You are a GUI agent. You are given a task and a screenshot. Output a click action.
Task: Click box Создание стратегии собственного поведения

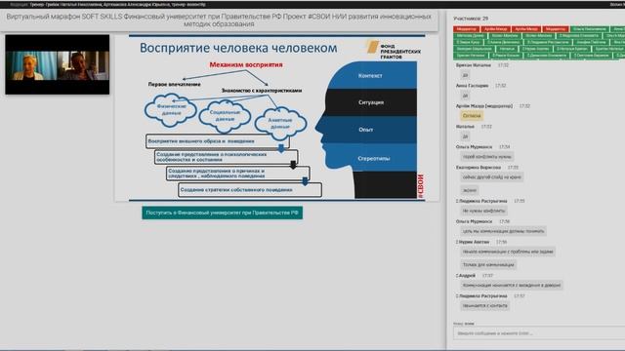coord(250,190)
